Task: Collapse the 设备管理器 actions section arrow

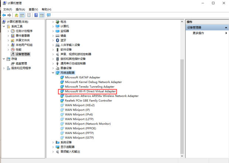Action: (226, 27)
